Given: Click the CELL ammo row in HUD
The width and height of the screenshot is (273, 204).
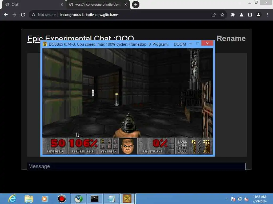Looking at the screenshot, I should tap(194, 151).
